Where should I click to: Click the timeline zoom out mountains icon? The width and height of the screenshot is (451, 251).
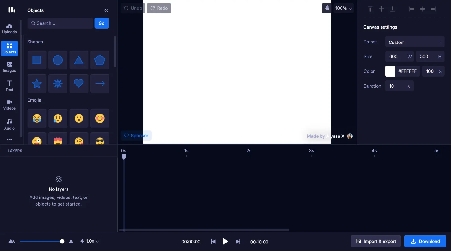pyautogui.click(x=12, y=241)
